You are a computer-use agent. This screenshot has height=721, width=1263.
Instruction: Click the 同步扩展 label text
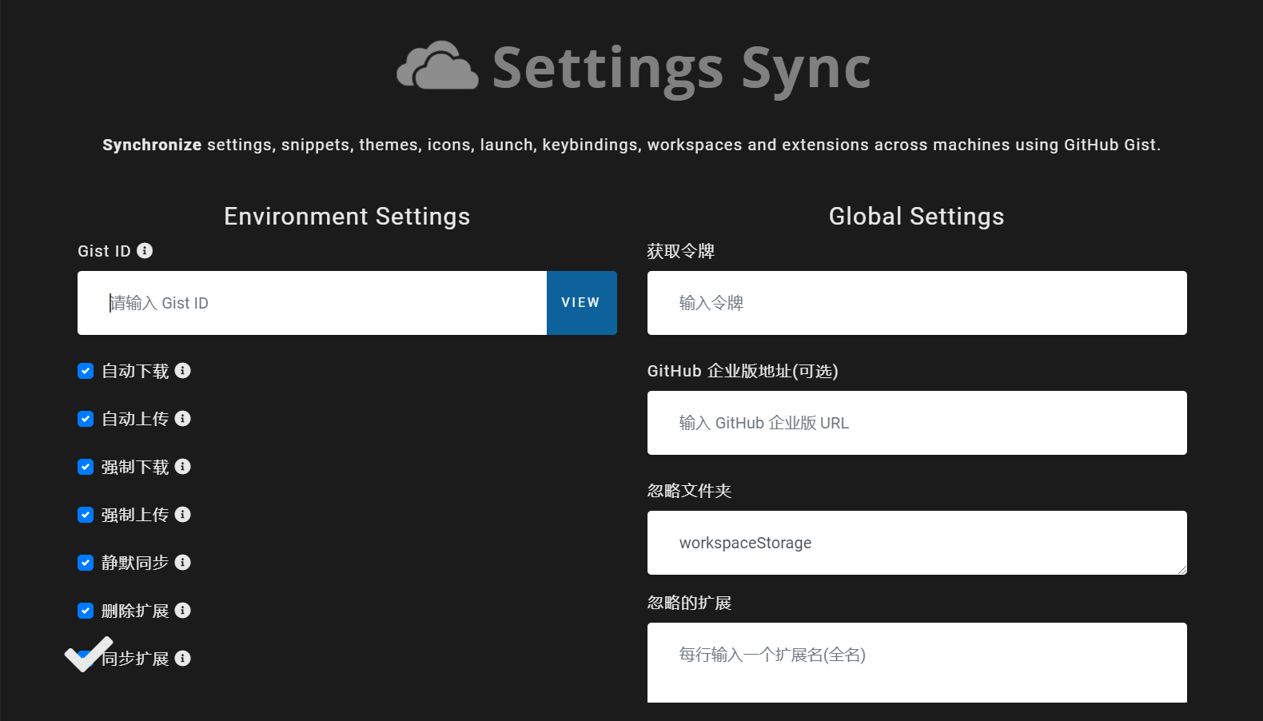135,659
